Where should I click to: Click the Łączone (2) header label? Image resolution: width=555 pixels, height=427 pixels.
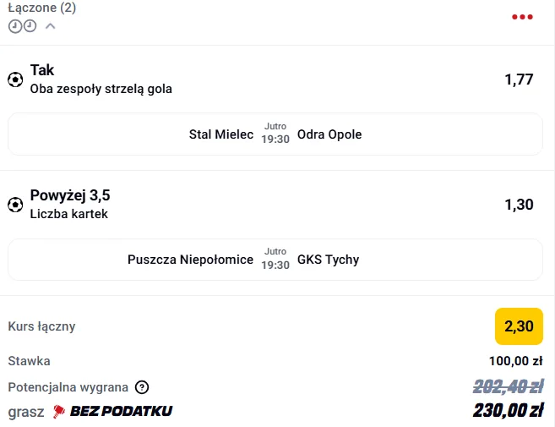pyautogui.click(x=41, y=8)
